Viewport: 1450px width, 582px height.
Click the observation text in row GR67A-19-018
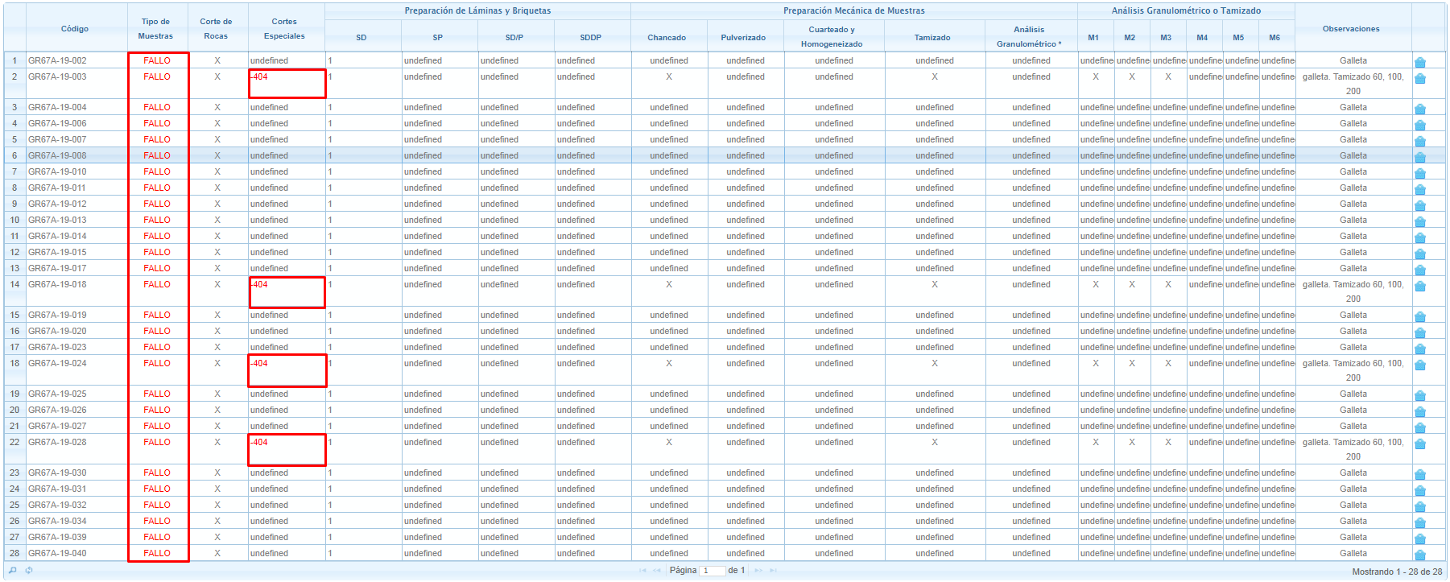point(1353,291)
